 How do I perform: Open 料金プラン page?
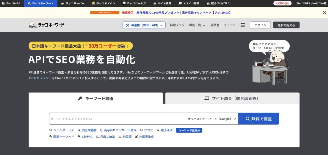click(177, 25)
